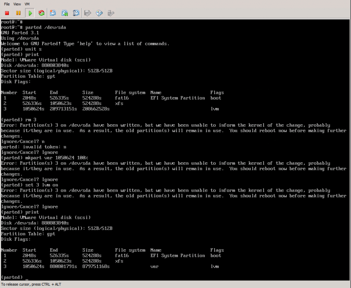Screen dimensions: 351x288
Task: Revert to the latest snapshot
Action: [64, 13]
